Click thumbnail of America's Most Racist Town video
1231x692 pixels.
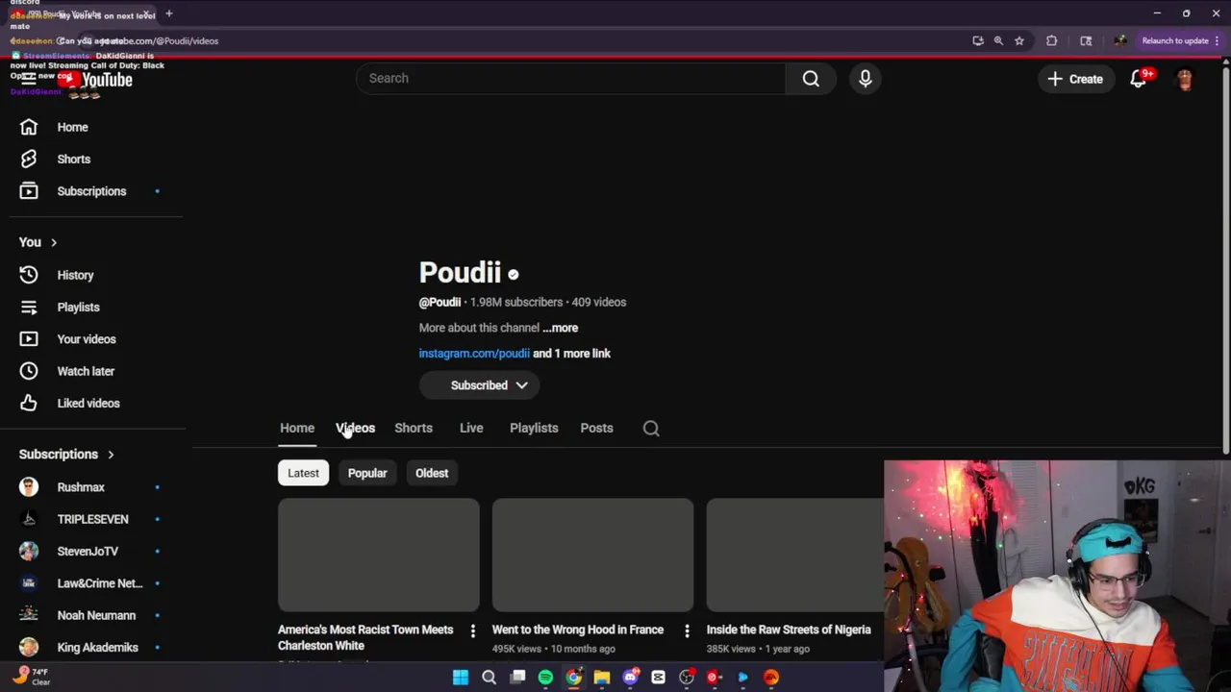(x=379, y=555)
